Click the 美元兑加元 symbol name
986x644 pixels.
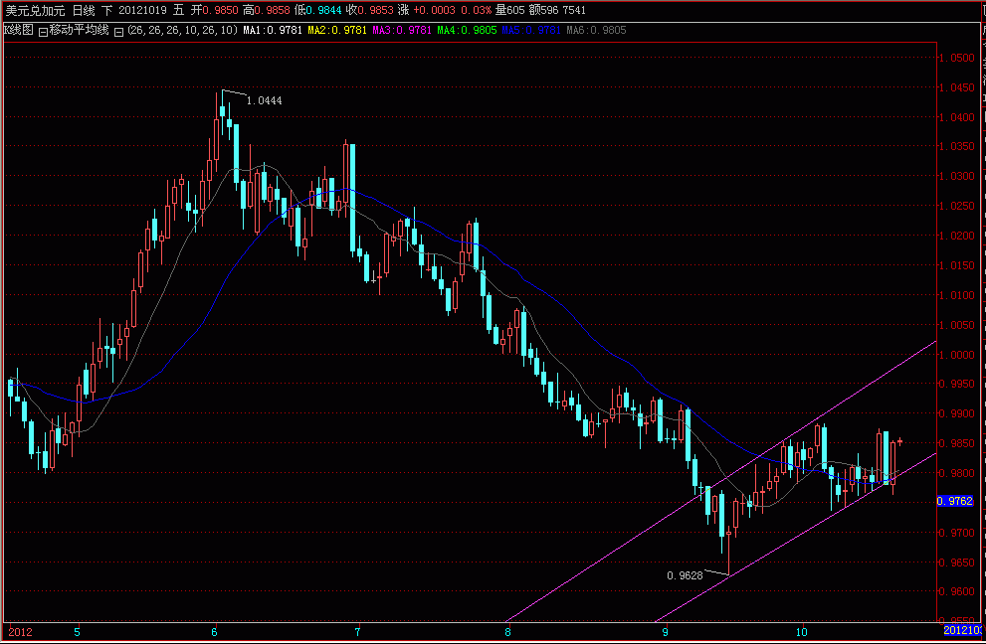(35, 10)
